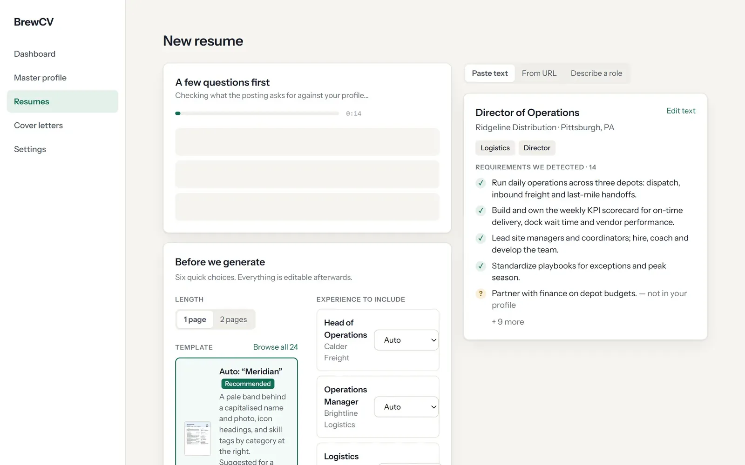This screenshot has width=745, height=465.
Task: Select the 1 page length option
Action: coord(195,319)
